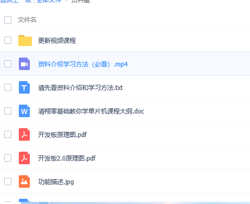The height and width of the screenshot is (204, 250).
Task: Open 请先看资料介绍和学习方法.txt
Action: click(81, 88)
